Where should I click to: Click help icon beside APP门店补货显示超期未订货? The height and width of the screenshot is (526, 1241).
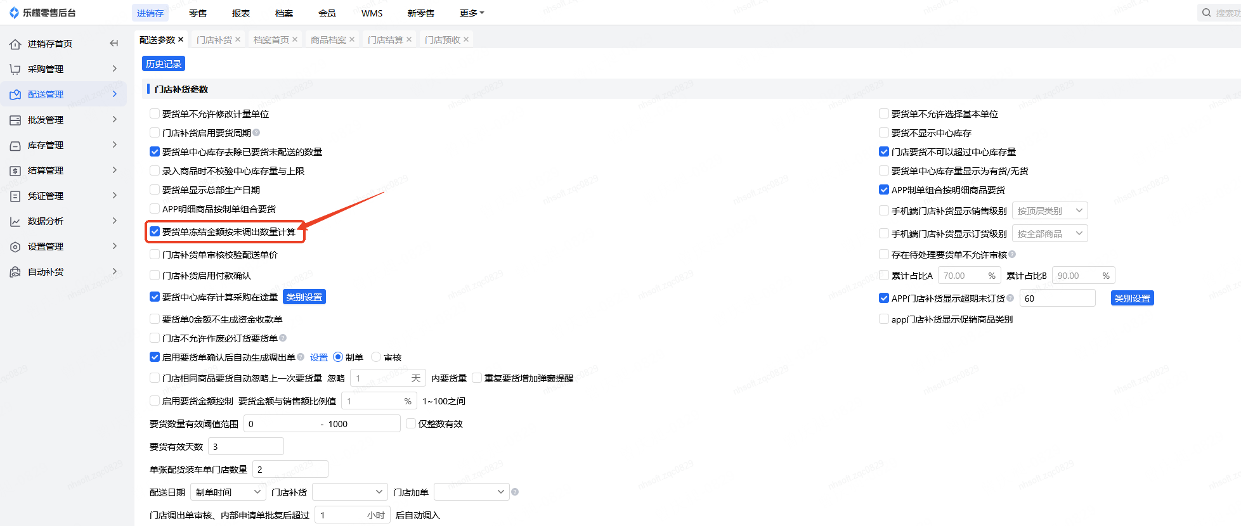pos(1010,298)
